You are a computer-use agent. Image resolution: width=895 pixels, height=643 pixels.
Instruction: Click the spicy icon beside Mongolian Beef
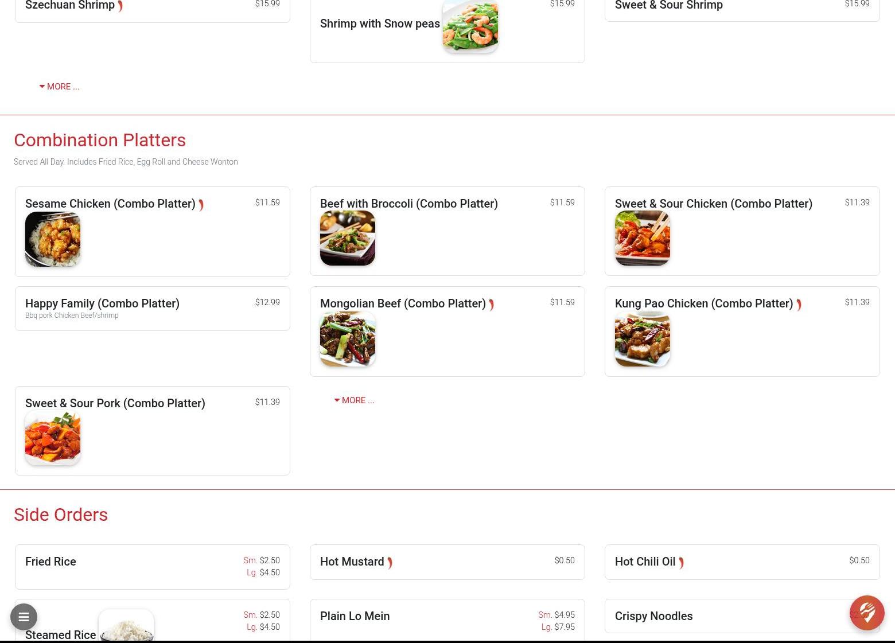[x=492, y=305]
